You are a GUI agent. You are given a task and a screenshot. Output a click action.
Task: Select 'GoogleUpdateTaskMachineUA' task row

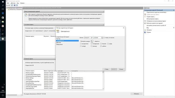pos(64,74)
